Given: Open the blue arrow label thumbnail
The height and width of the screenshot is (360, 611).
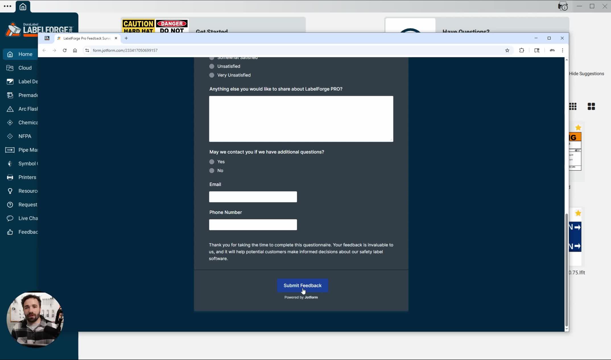Looking at the screenshot, I should click(575, 237).
